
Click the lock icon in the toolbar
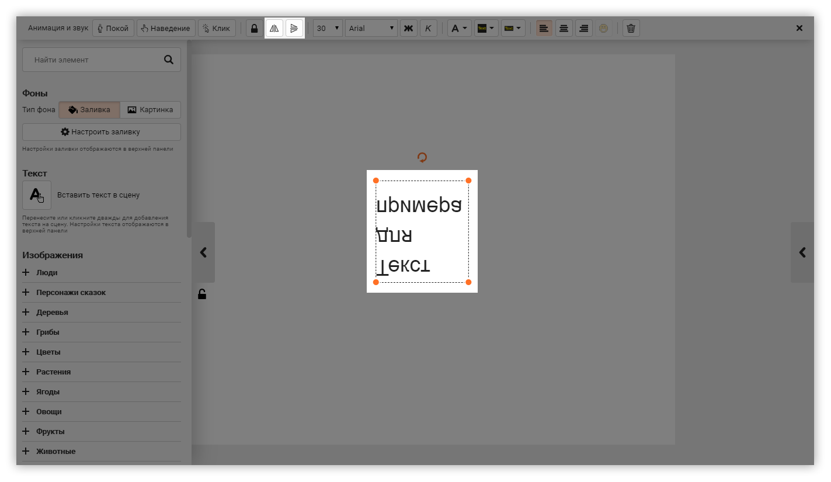coord(254,28)
